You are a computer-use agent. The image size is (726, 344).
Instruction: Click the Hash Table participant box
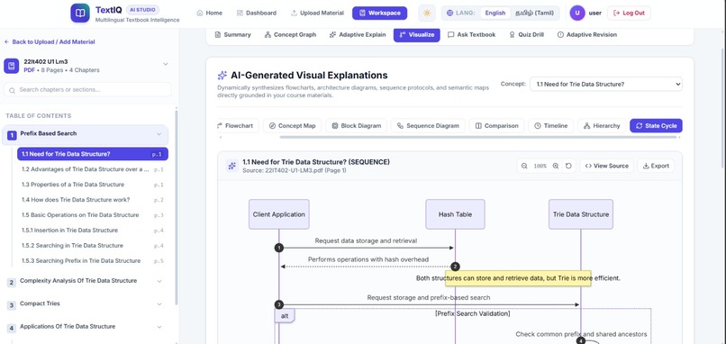tap(455, 214)
